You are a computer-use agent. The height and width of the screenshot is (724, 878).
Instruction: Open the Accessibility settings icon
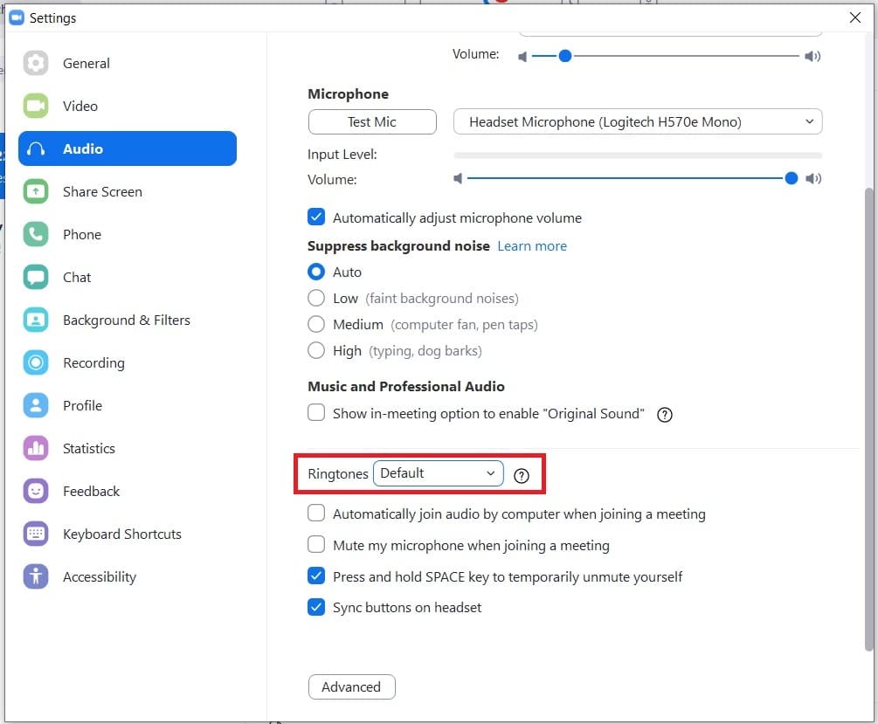[x=36, y=576]
